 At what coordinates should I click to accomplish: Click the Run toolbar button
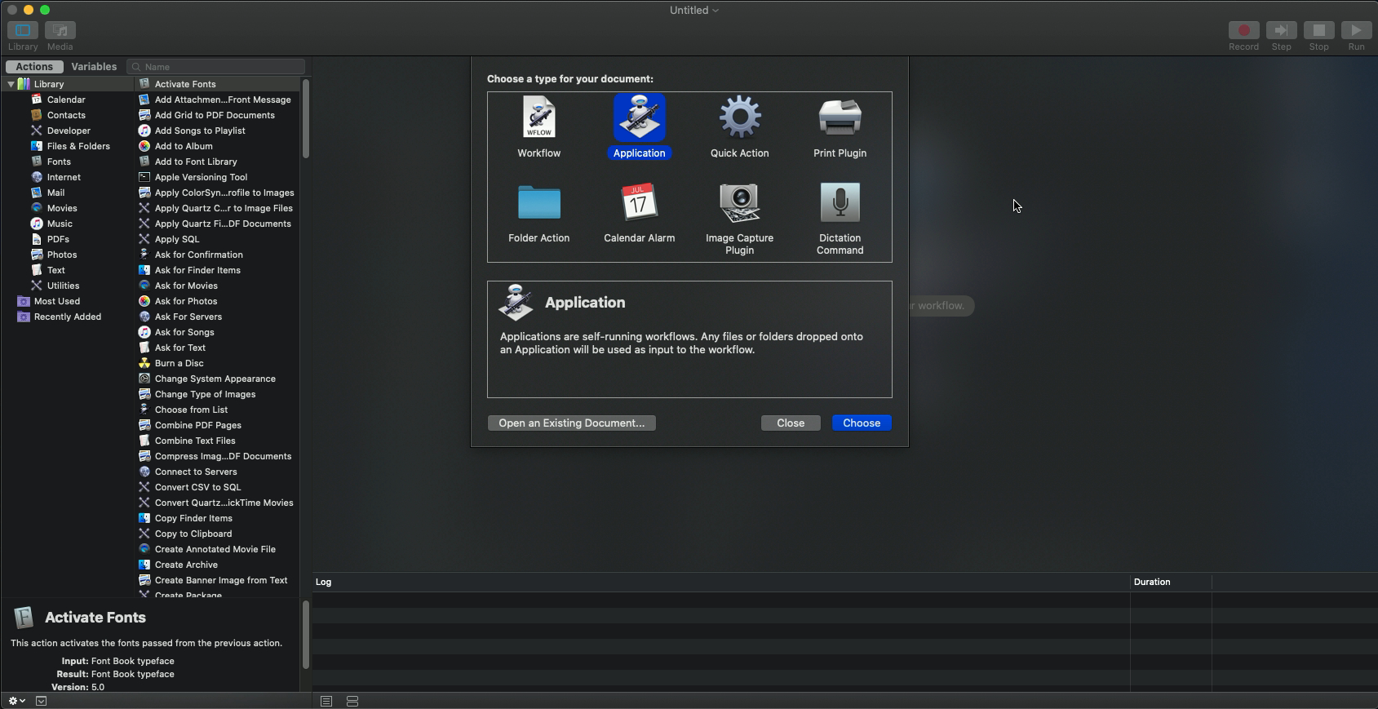(x=1356, y=30)
